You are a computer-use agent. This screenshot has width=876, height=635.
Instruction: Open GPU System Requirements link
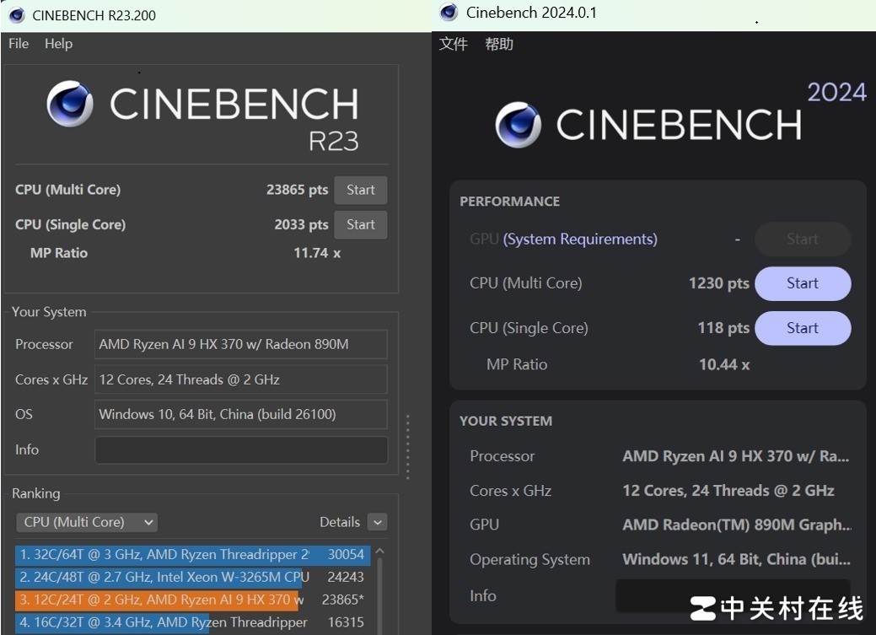click(580, 239)
